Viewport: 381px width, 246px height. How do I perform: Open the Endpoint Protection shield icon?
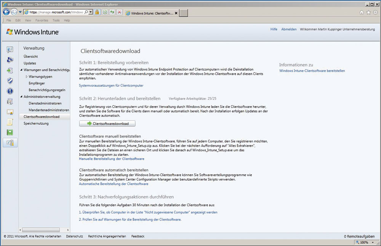[10, 81]
